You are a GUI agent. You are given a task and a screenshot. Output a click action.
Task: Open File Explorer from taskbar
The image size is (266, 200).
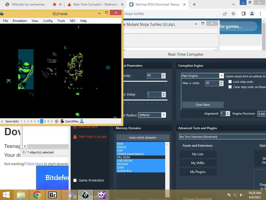coord(21,195)
